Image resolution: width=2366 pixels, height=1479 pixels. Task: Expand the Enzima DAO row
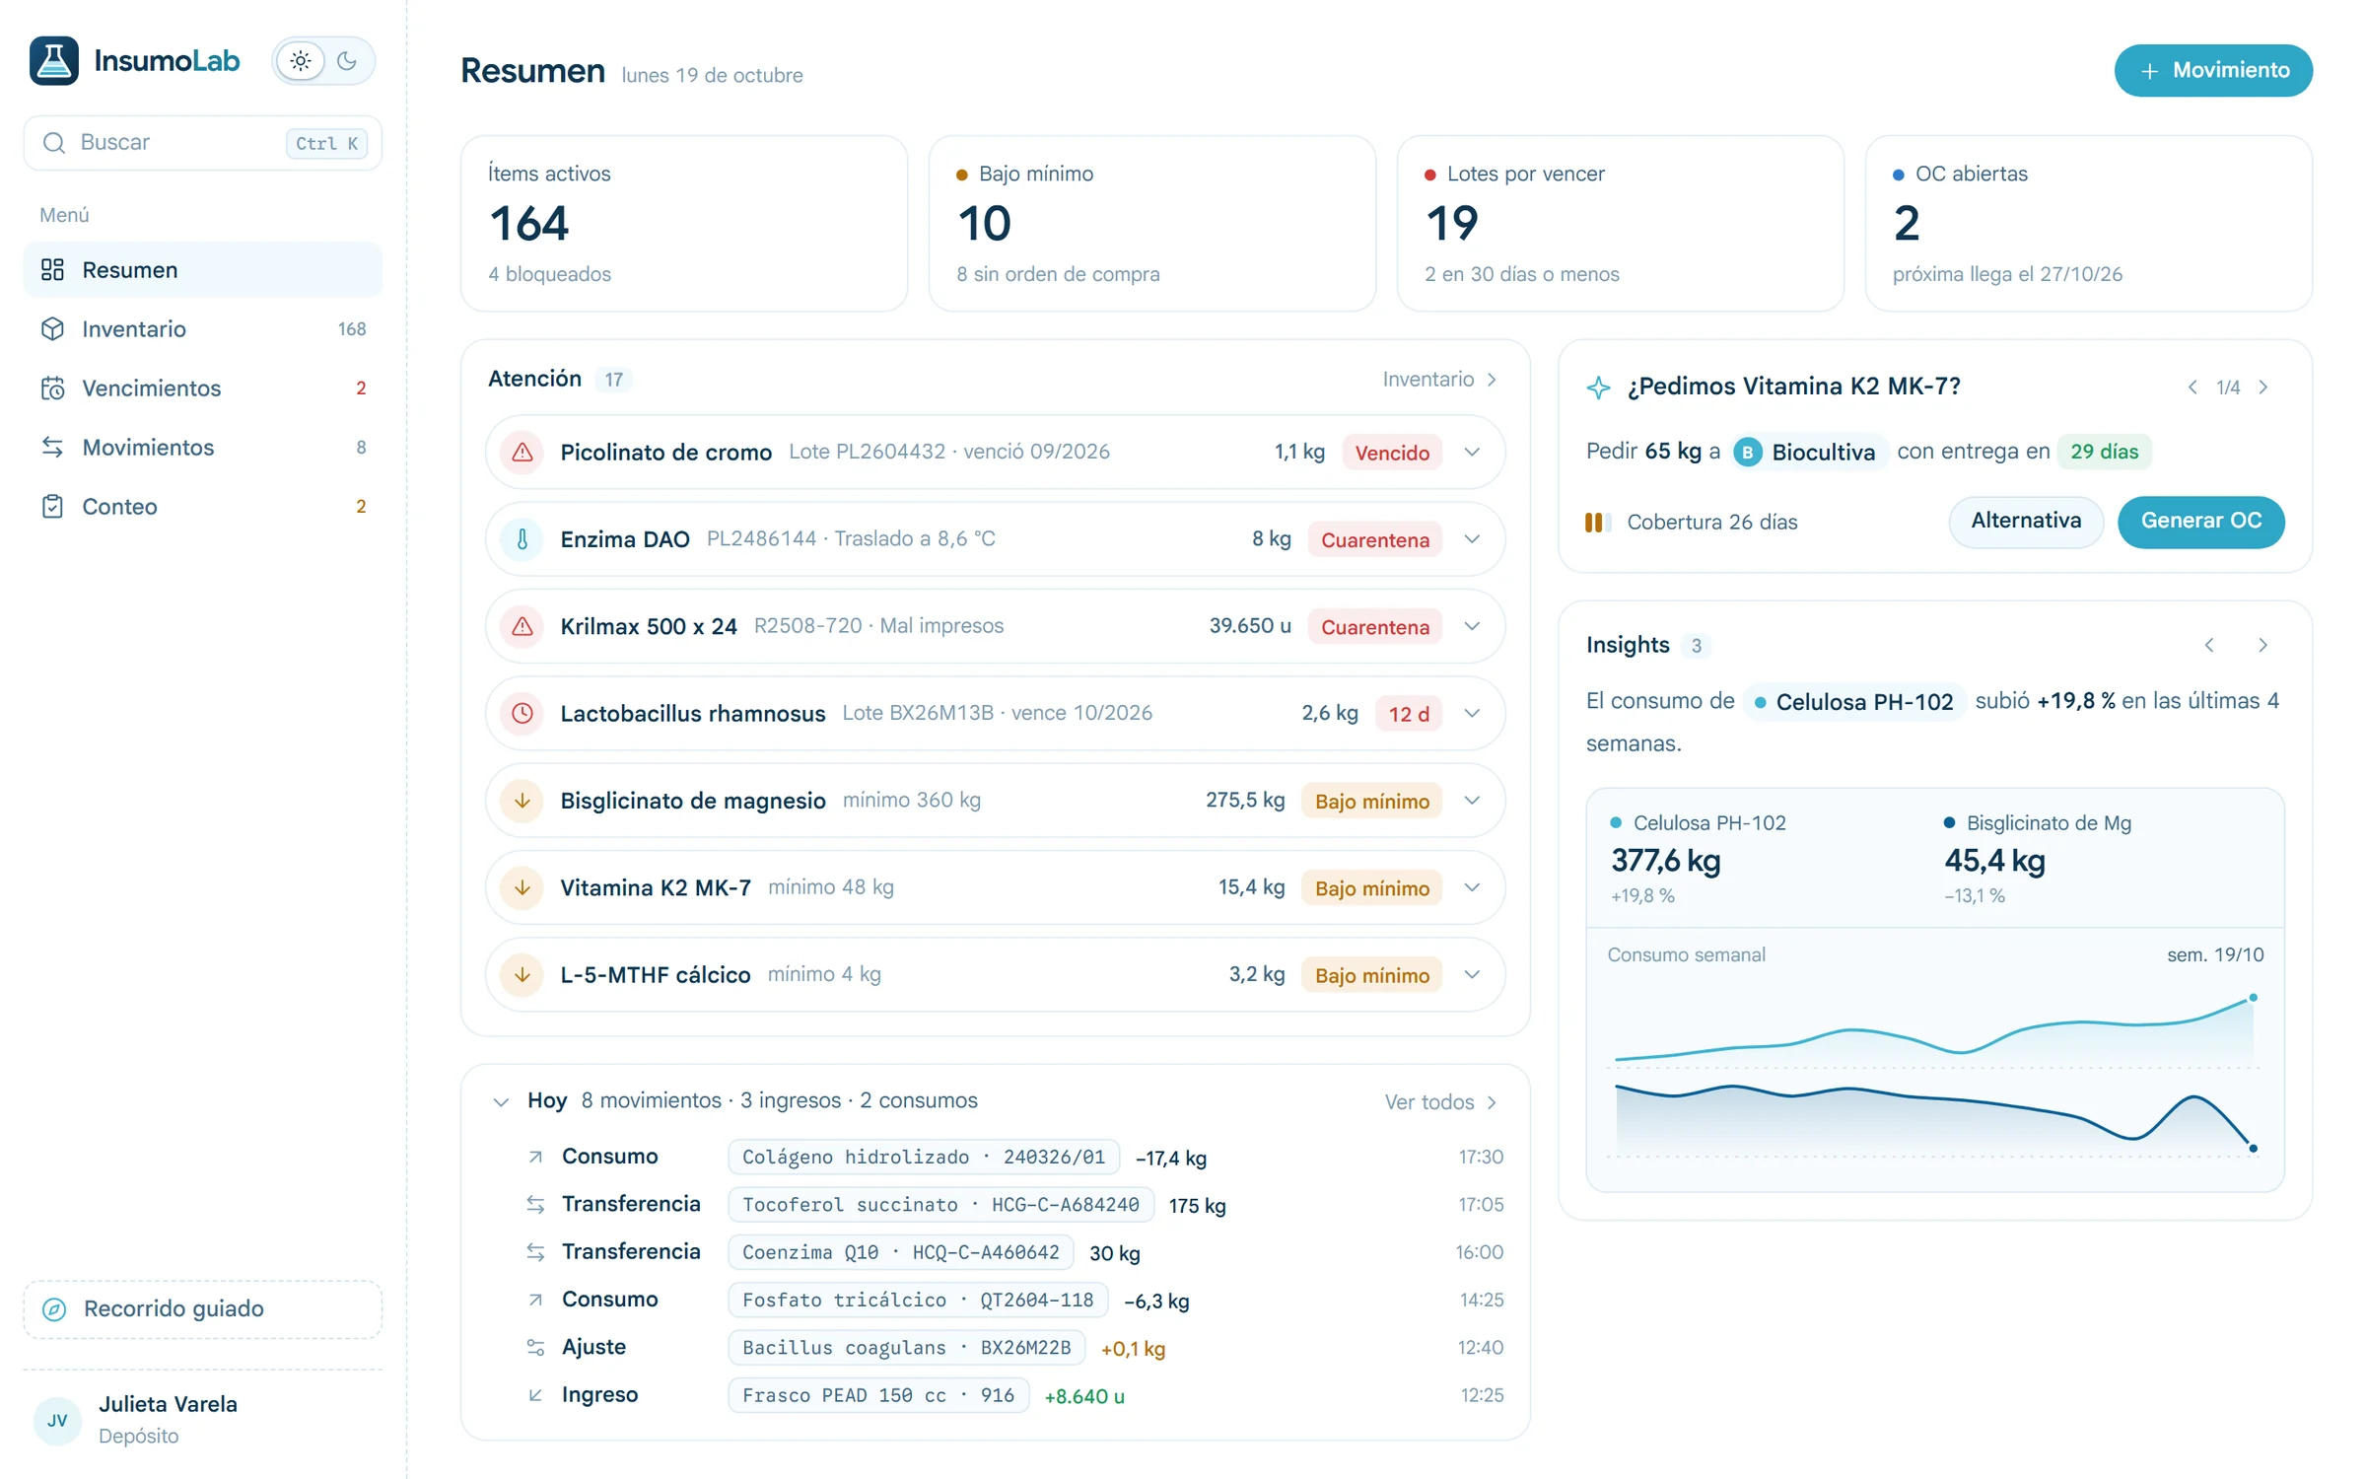tap(1472, 539)
